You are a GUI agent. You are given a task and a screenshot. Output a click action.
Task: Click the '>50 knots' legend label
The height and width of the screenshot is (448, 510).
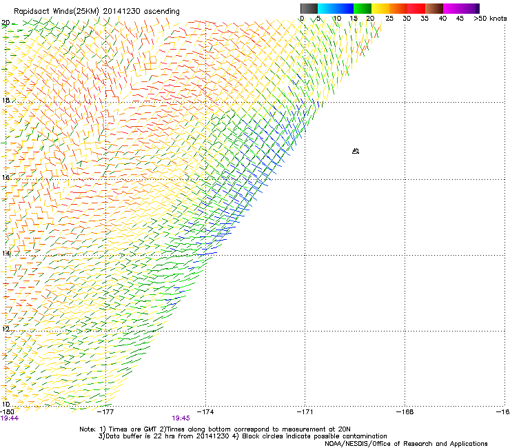tap(490, 19)
